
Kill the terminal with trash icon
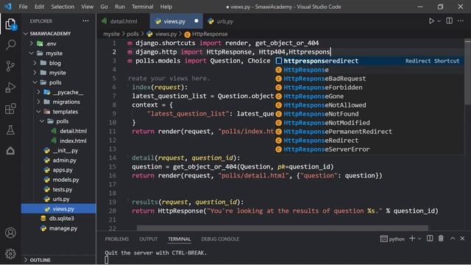click(x=441, y=239)
